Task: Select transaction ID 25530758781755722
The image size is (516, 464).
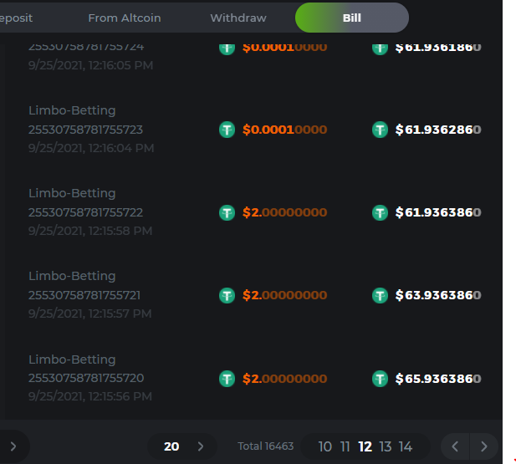Action: [85, 212]
